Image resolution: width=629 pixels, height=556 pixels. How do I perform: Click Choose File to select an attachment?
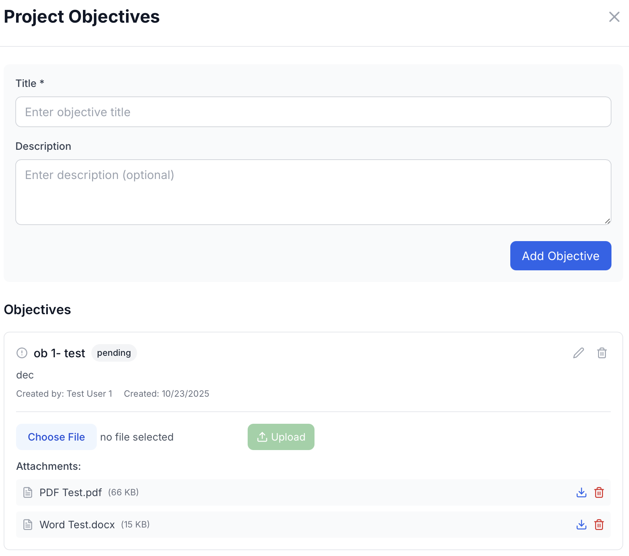56,437
